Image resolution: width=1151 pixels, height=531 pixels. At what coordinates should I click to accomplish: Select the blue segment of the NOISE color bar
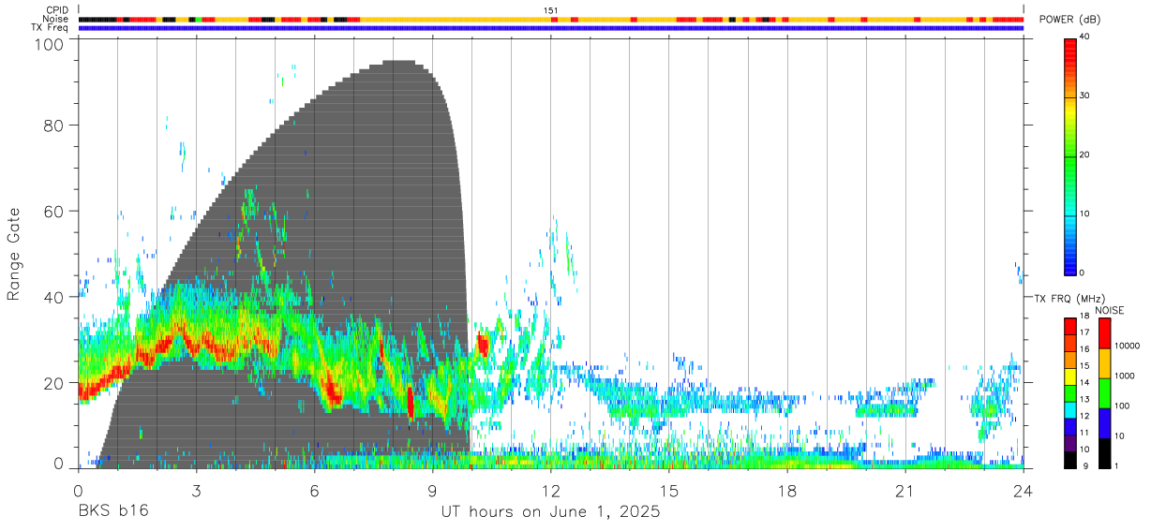point(1105,422)
